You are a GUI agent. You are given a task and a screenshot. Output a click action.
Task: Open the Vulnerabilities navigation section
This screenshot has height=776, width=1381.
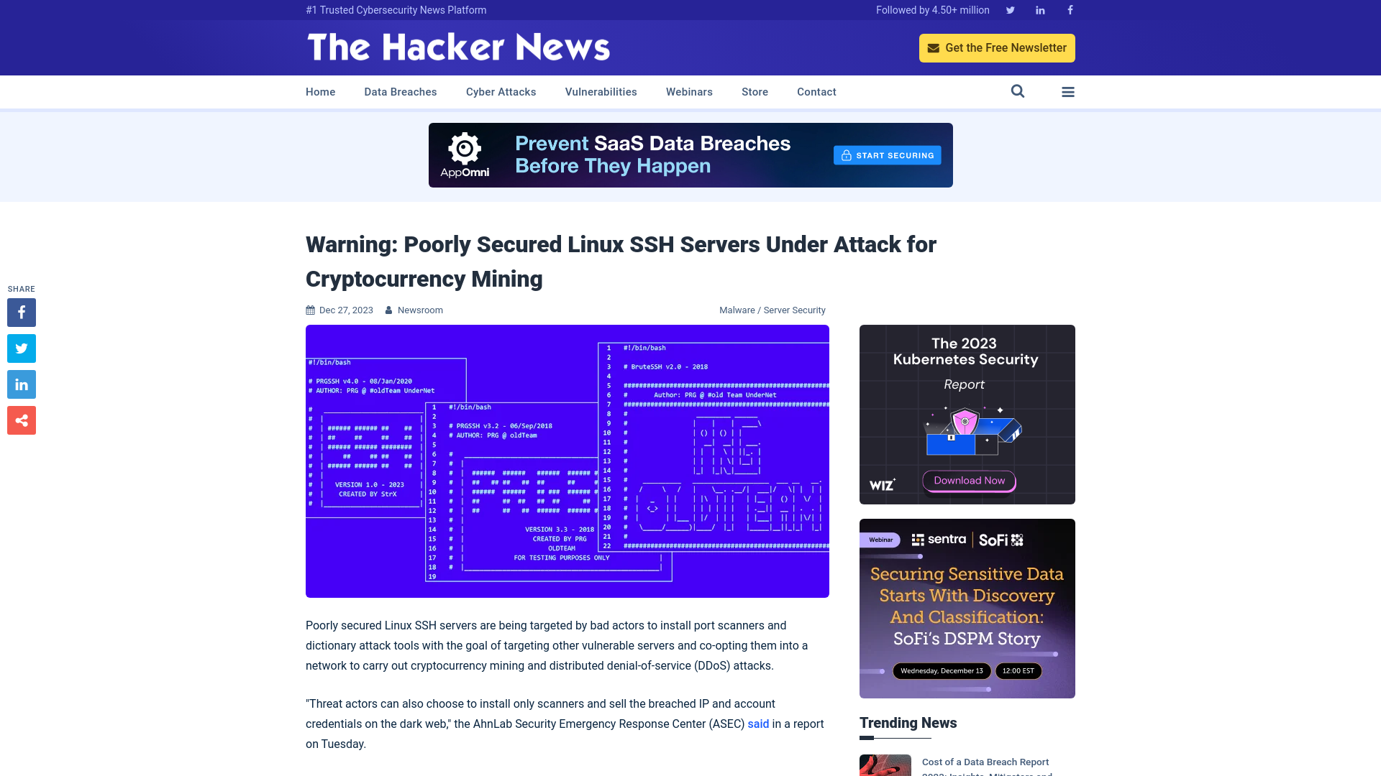click(601, 92)
